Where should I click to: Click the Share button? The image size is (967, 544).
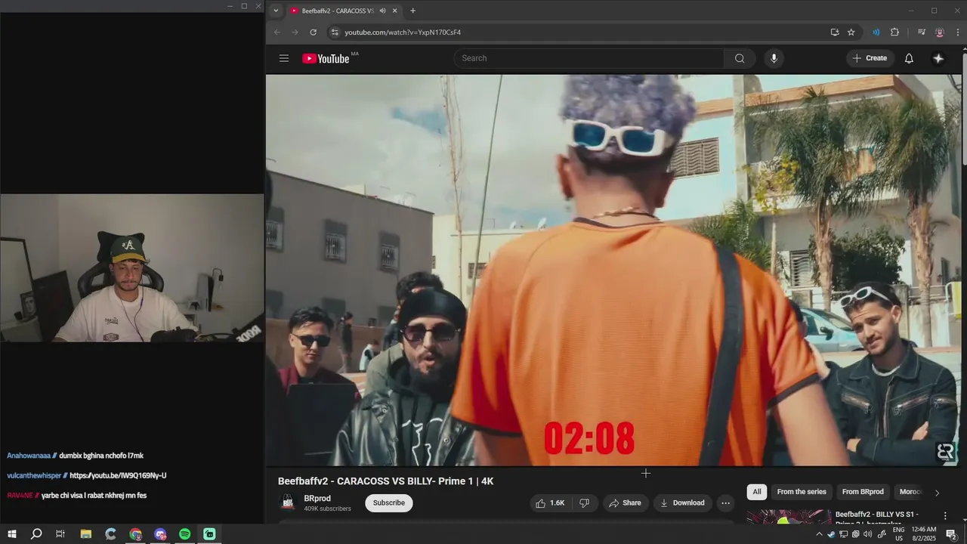[626, 503]
